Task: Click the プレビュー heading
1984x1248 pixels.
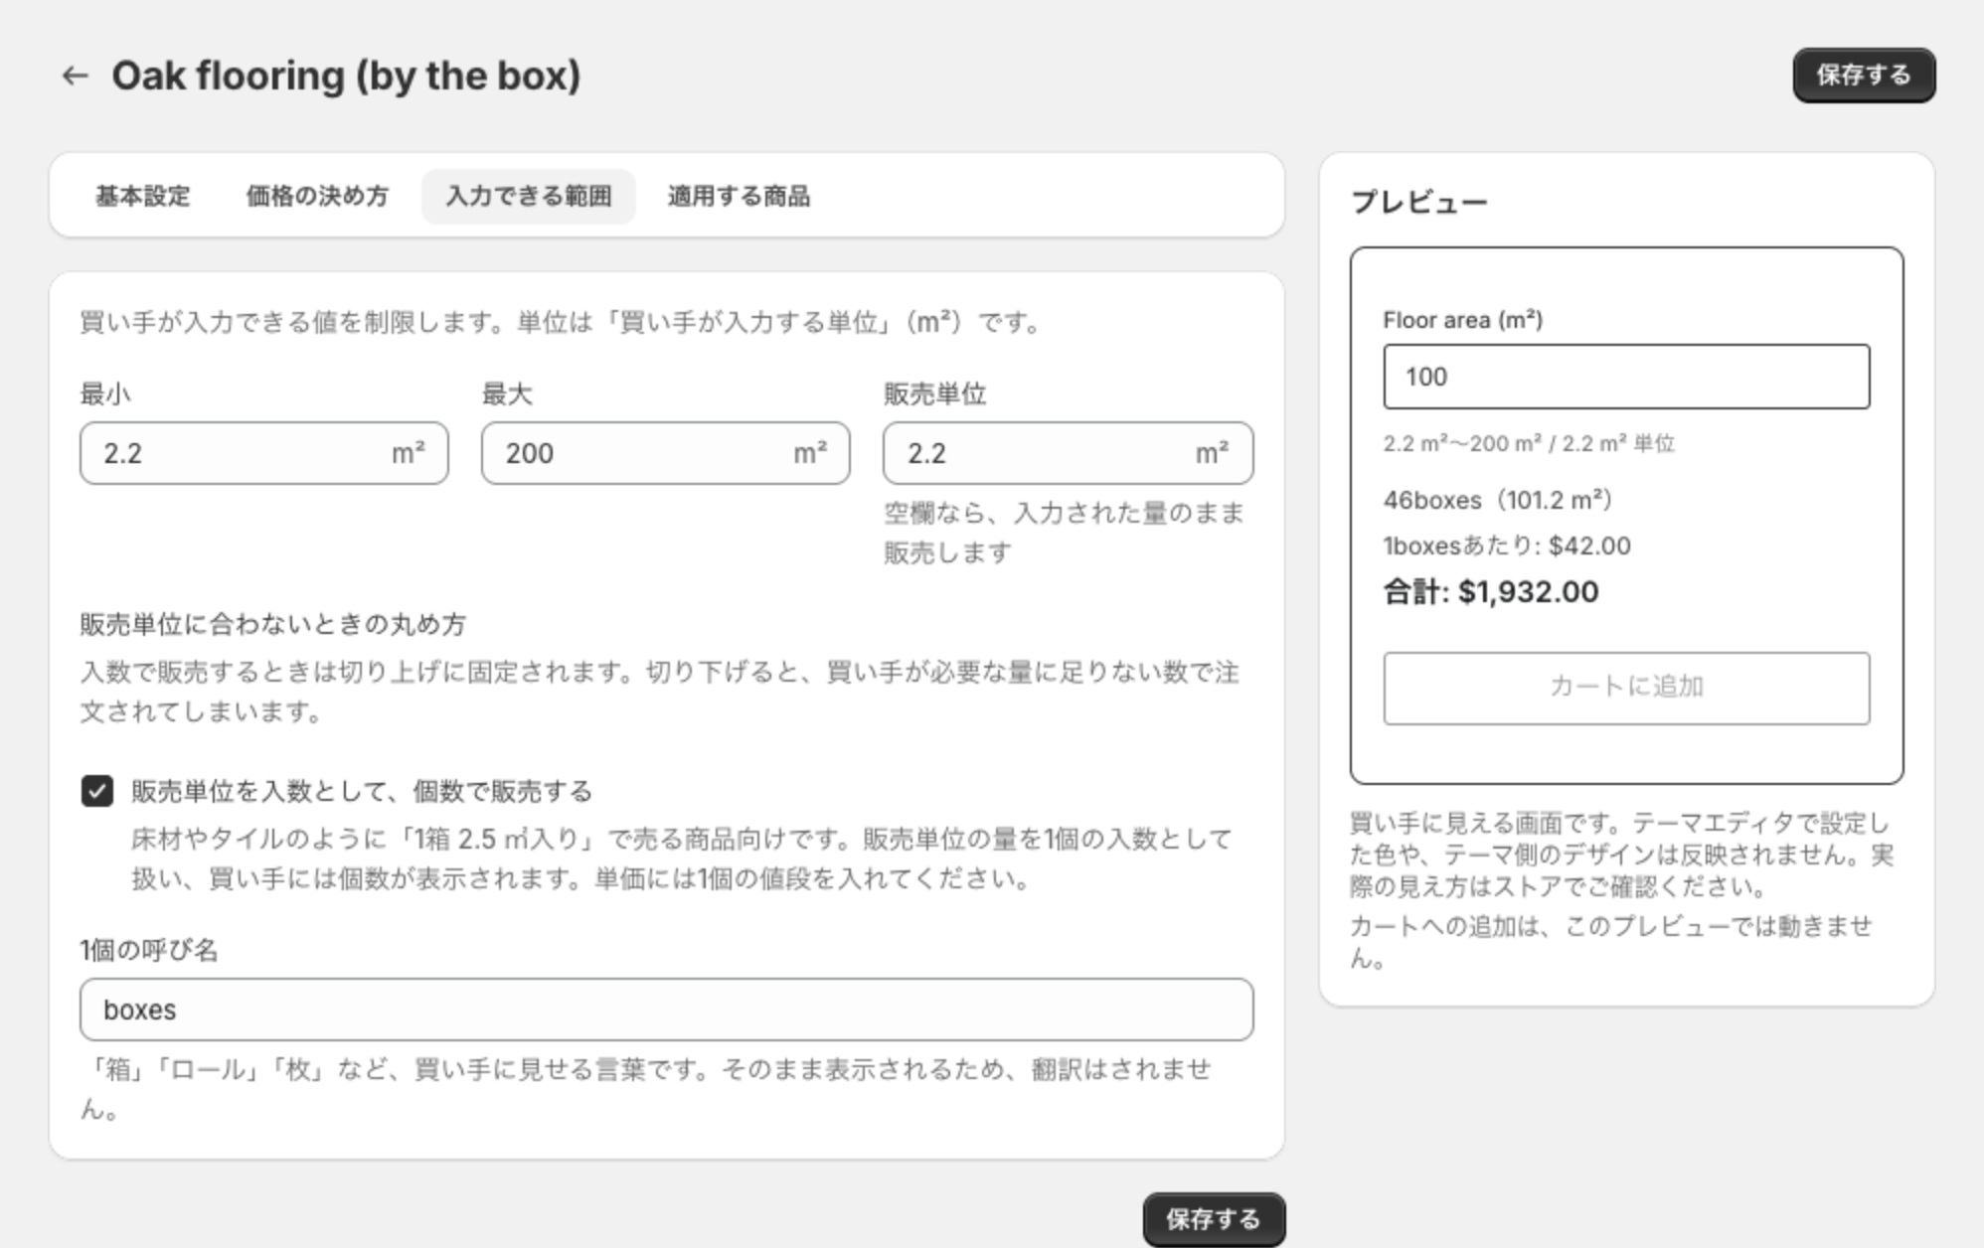Action: coord(1418,202)
